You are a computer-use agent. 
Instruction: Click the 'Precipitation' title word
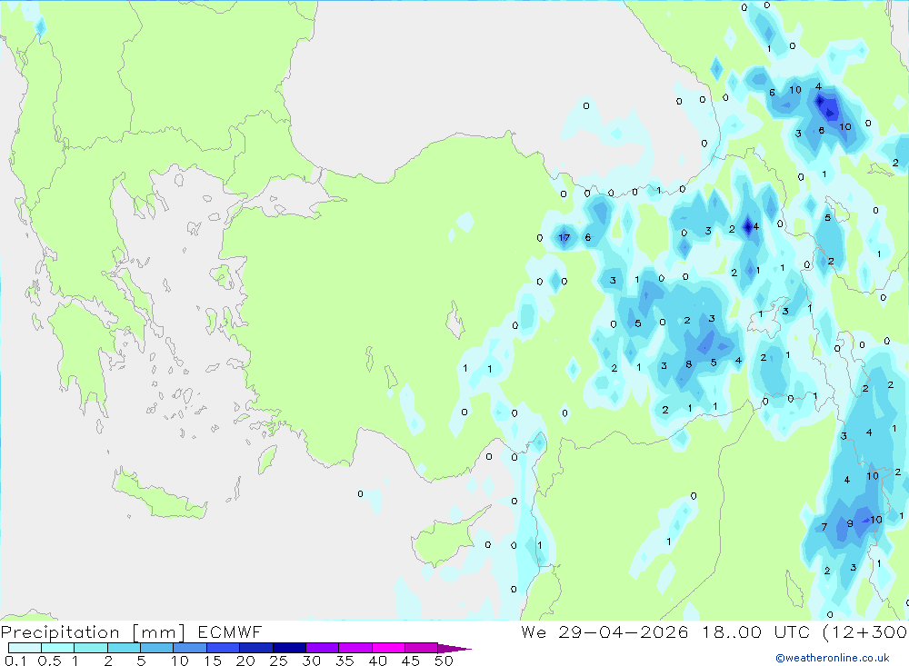point(60,632)
